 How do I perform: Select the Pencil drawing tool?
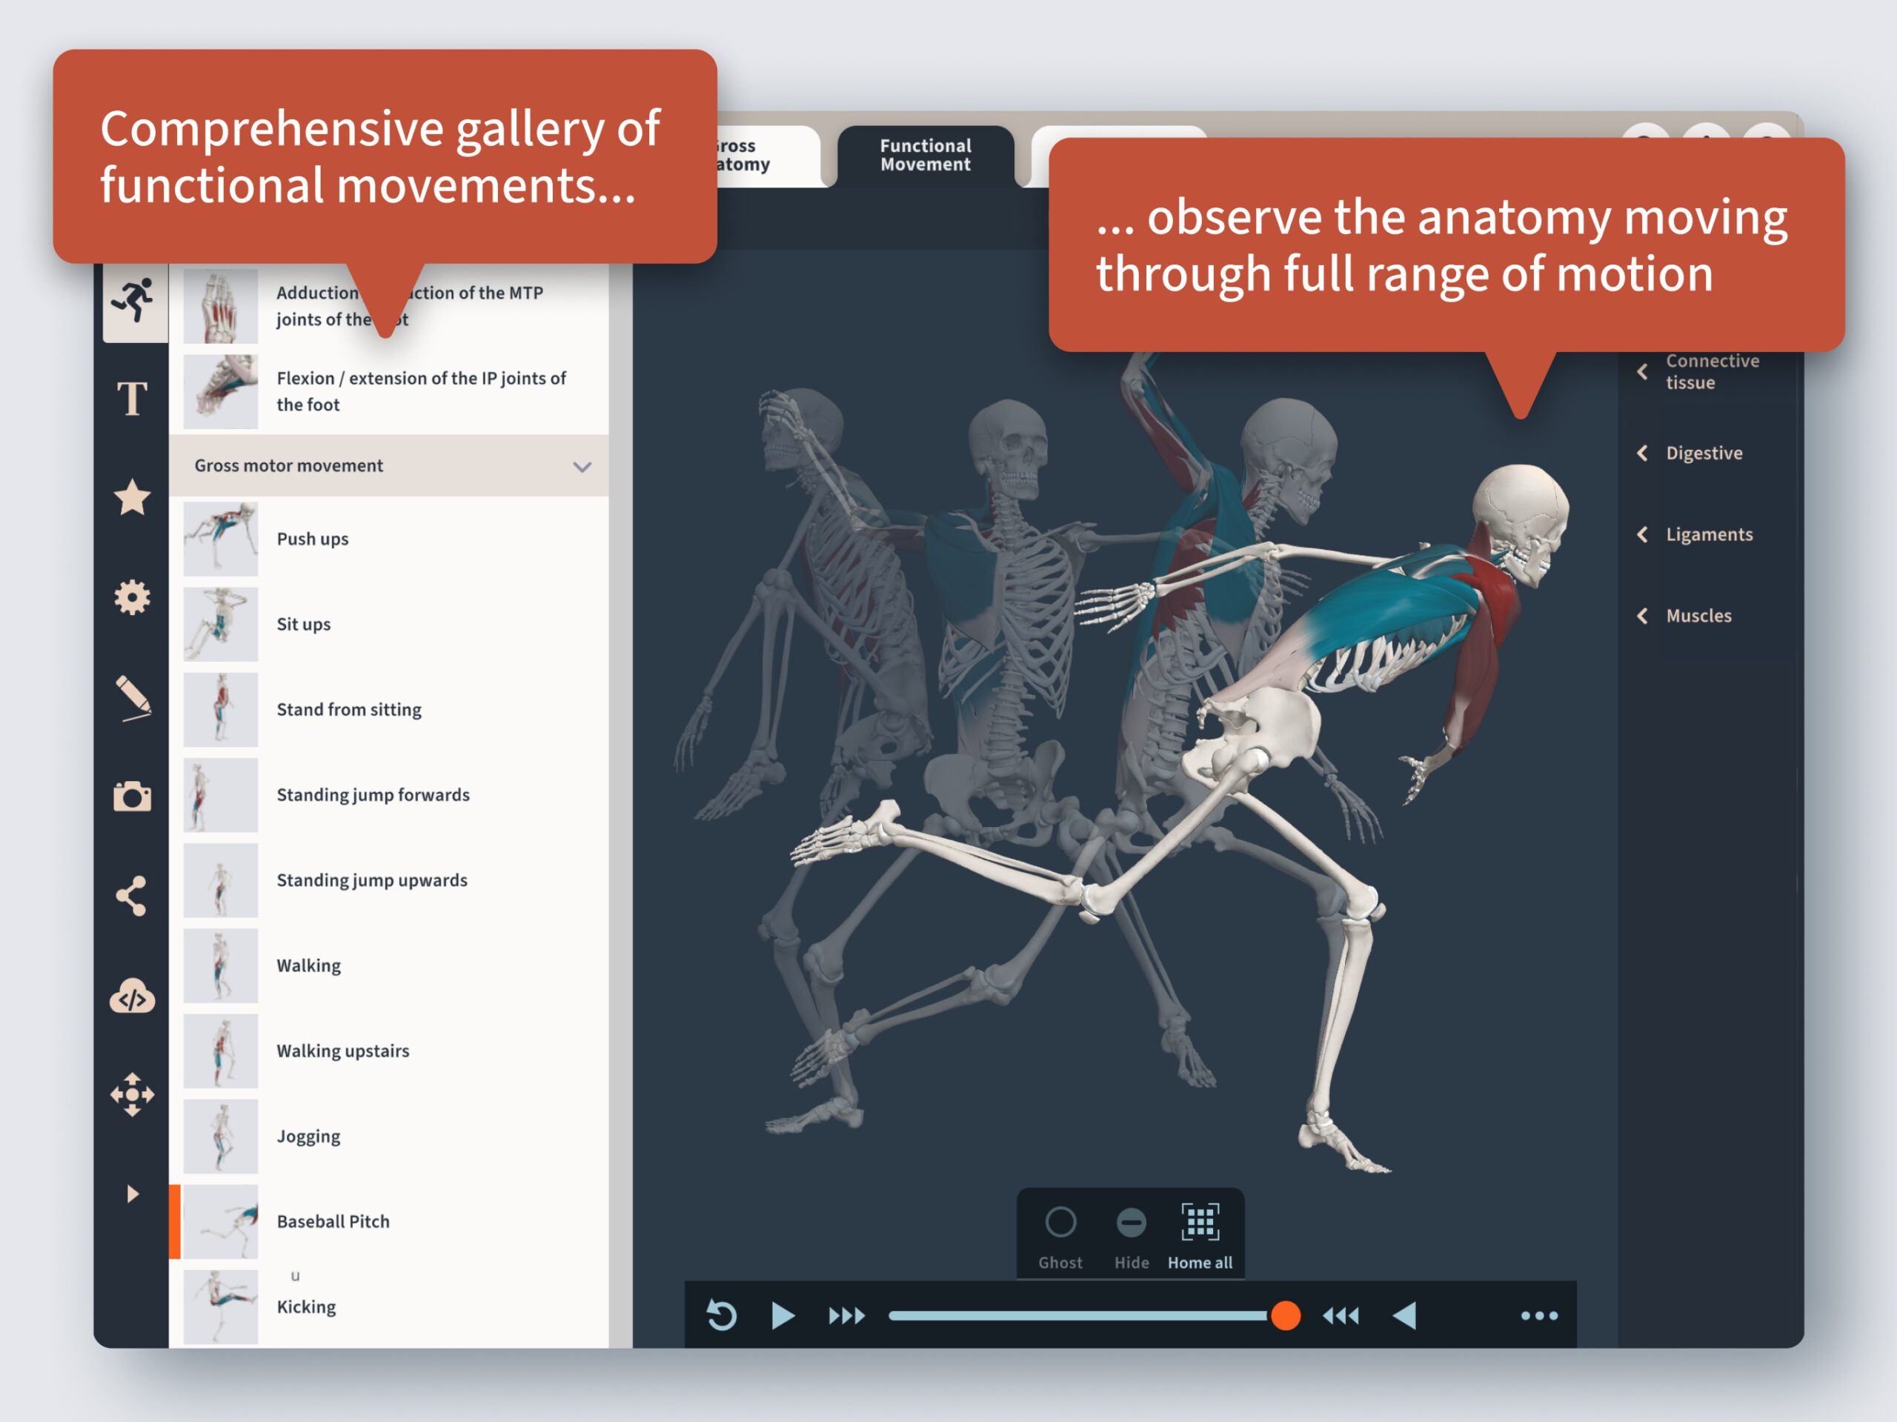pos(134,697)
